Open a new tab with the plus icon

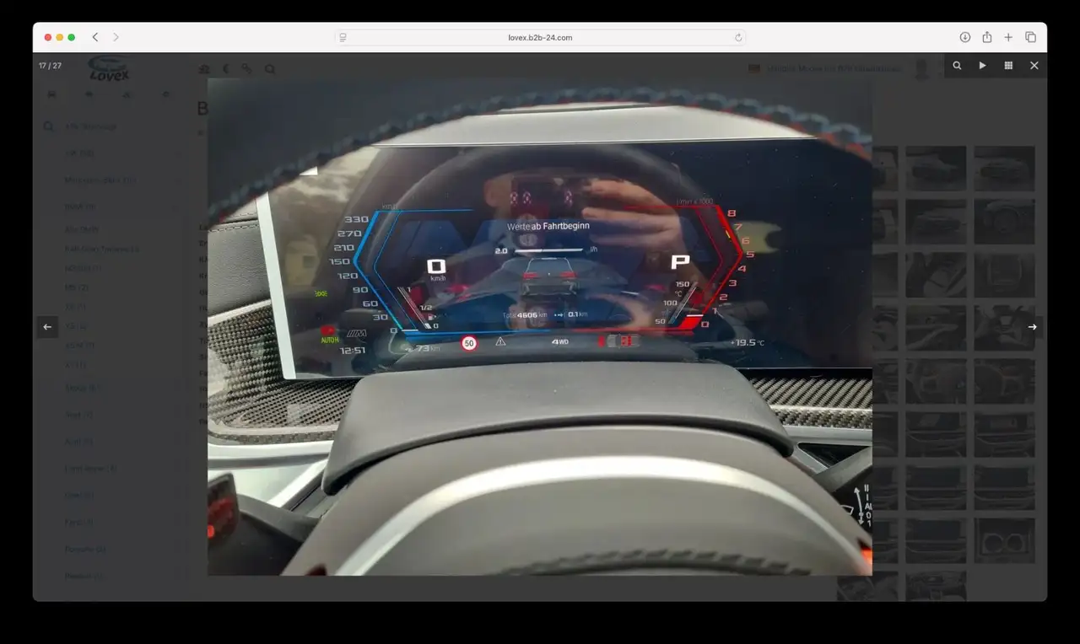pyautogui.click(x=1008, y=37)
